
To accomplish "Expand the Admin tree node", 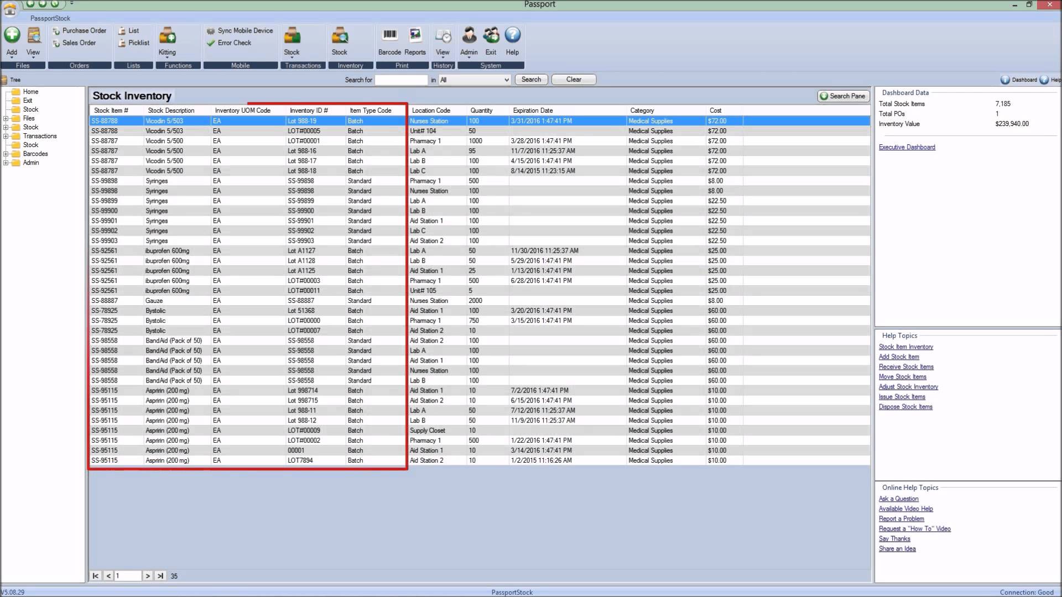I will [x=6, y=163].
